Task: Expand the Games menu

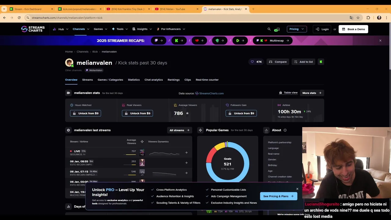Action: coord(100,29)
